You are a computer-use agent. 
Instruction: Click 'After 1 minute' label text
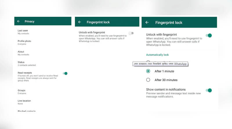pos(164,71)
